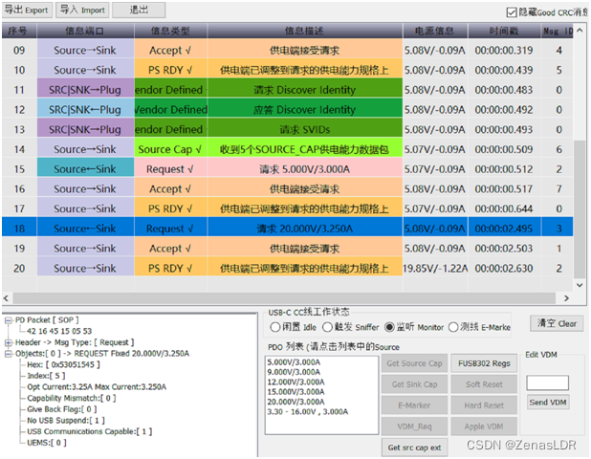Click the FUSB302 Regs button
Screen dimensions: 591x459
tap(484, 363)
